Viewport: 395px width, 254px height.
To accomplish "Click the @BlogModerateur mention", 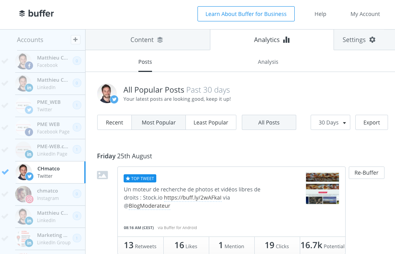I will [x=147, y=206].
